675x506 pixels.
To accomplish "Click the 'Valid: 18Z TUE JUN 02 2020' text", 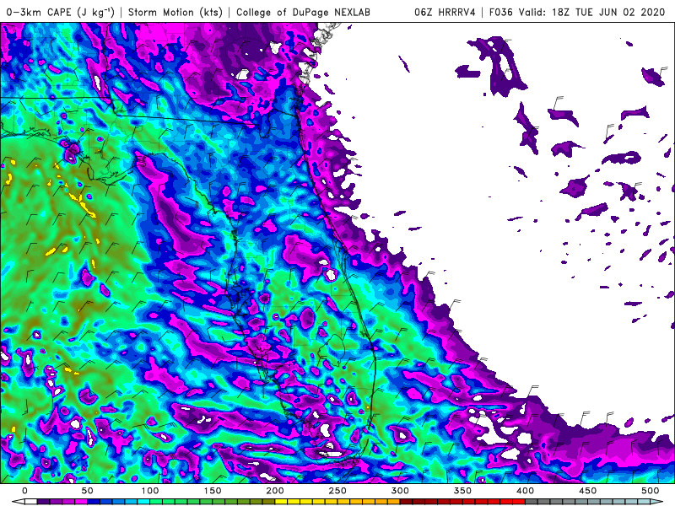I will point(592,12).
